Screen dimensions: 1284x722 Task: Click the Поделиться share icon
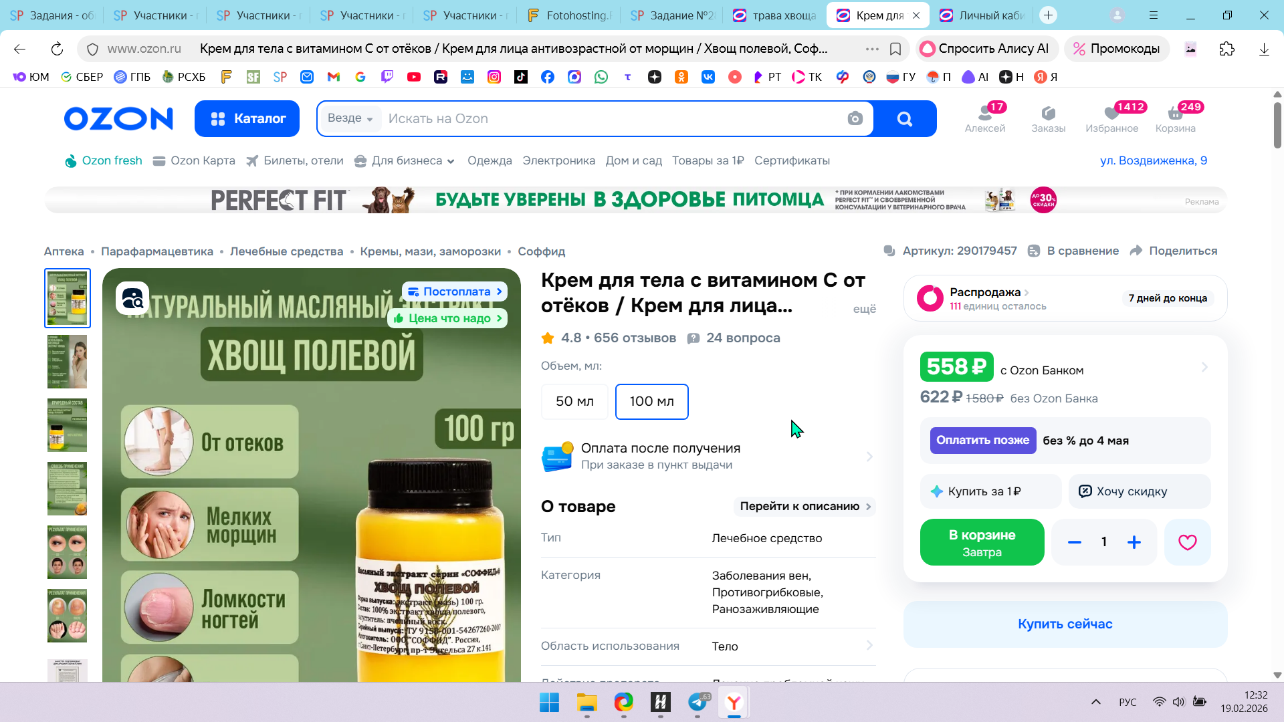(1136, 251)
